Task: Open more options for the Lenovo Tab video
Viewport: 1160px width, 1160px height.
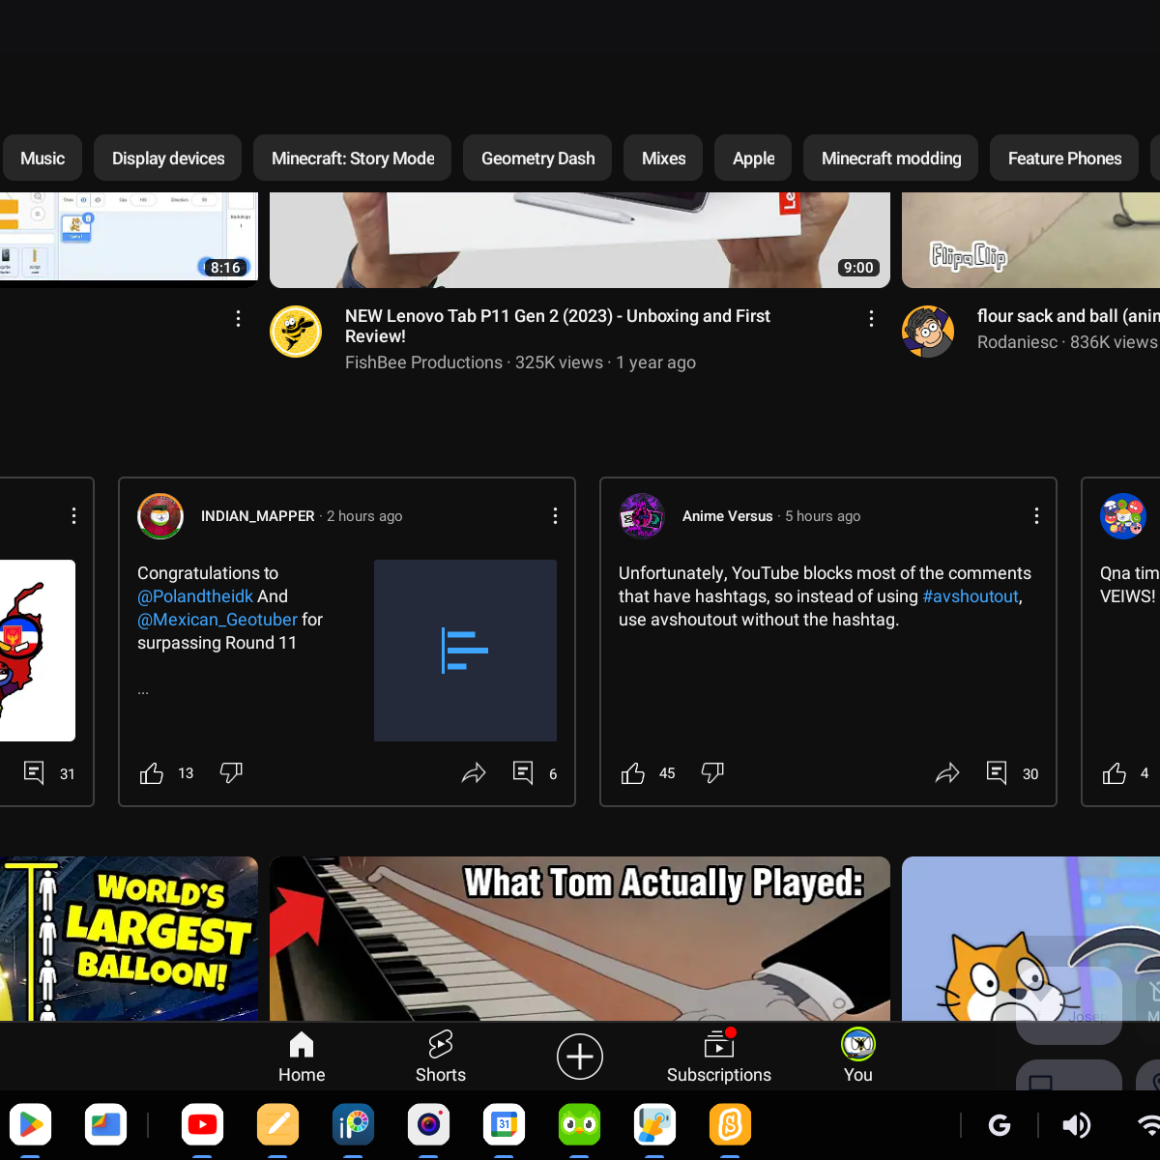Action: coord(871,318)
